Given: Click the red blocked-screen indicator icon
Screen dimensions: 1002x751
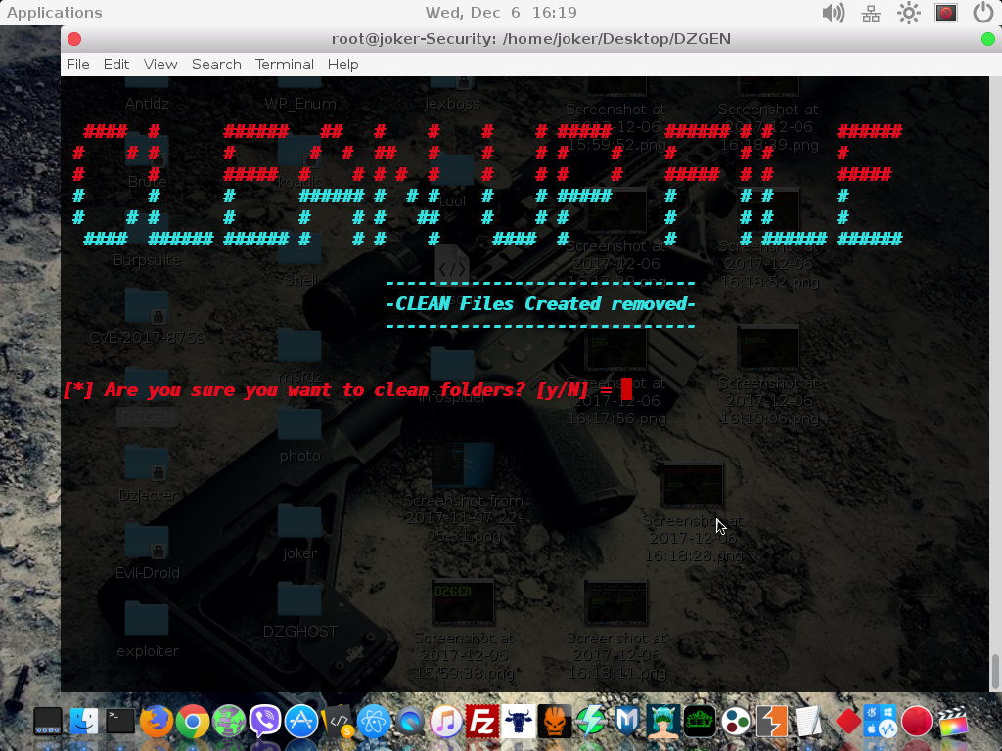Looking at the screenshot, I should (x=946, y=13).
